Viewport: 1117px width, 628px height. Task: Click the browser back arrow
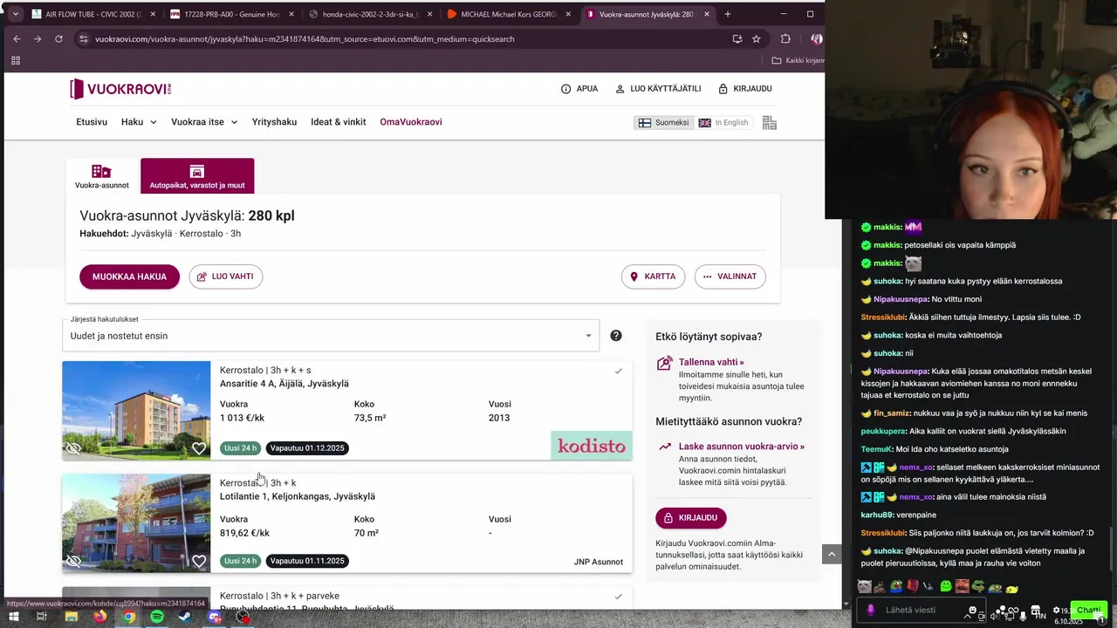pyautogui.click(x=16, y=38)
